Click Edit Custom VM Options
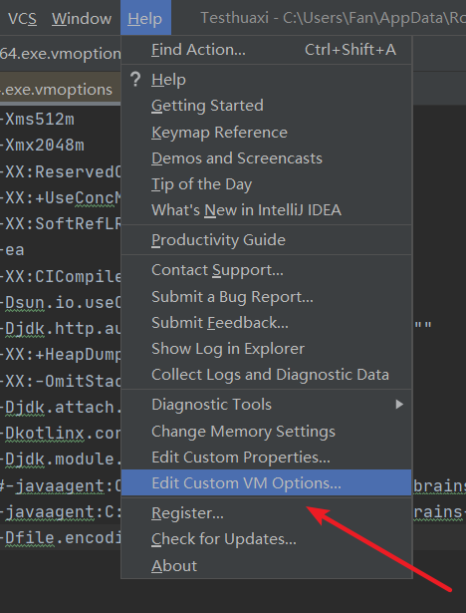 267,483
